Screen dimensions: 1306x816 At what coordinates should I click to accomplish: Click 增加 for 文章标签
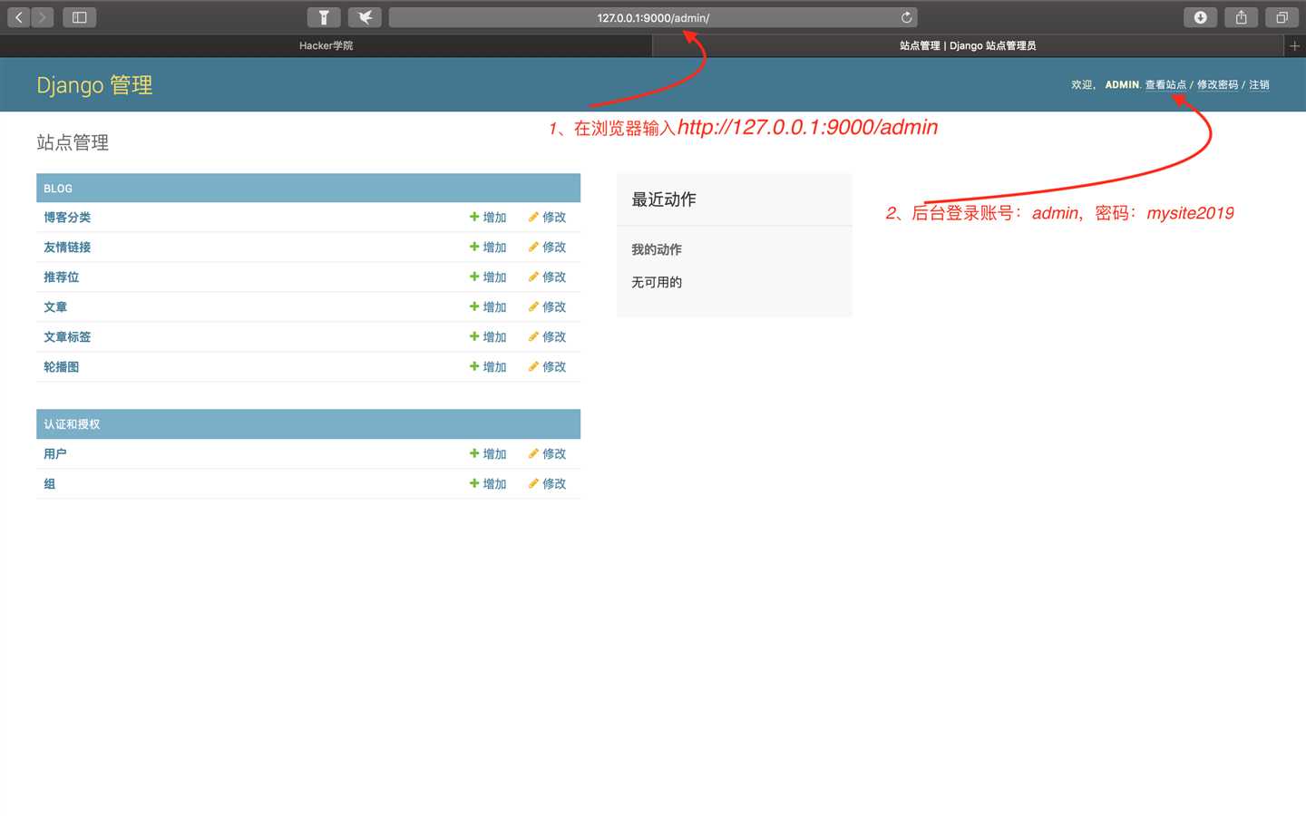coord(488,337)
